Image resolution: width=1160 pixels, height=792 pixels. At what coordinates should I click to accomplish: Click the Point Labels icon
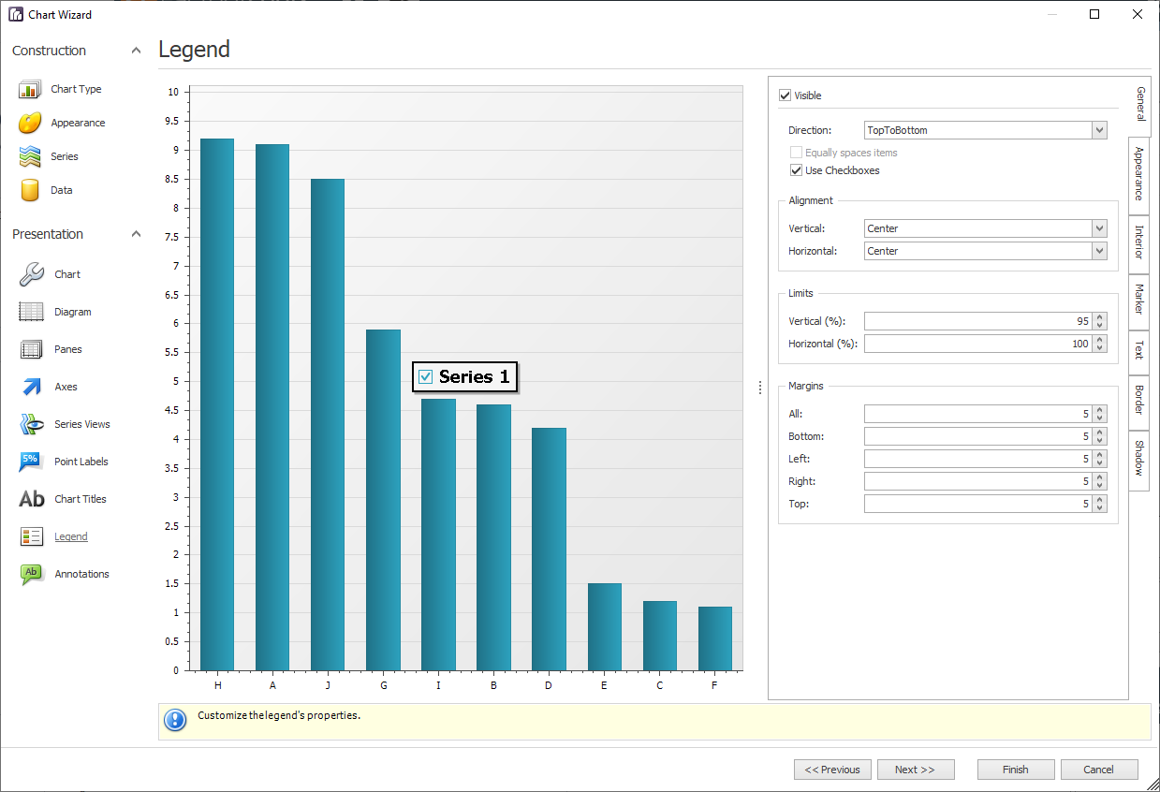[32, 462]
